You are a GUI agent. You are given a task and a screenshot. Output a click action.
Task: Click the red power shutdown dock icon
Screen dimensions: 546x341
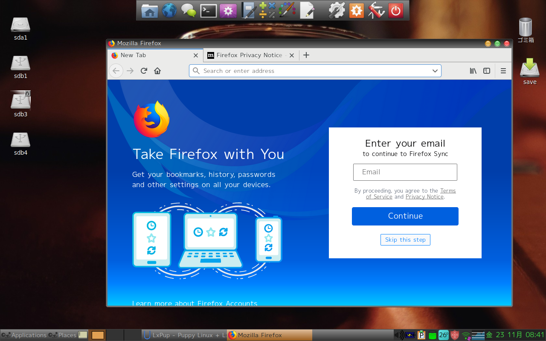pyautogui.click(x=396, y=10)
